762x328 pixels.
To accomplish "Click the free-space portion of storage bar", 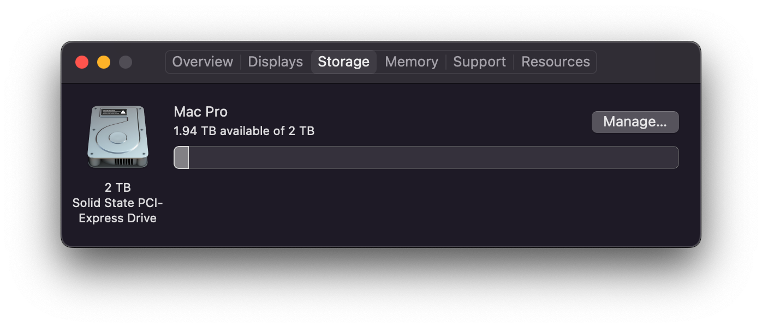I will (x=433, y=157).
